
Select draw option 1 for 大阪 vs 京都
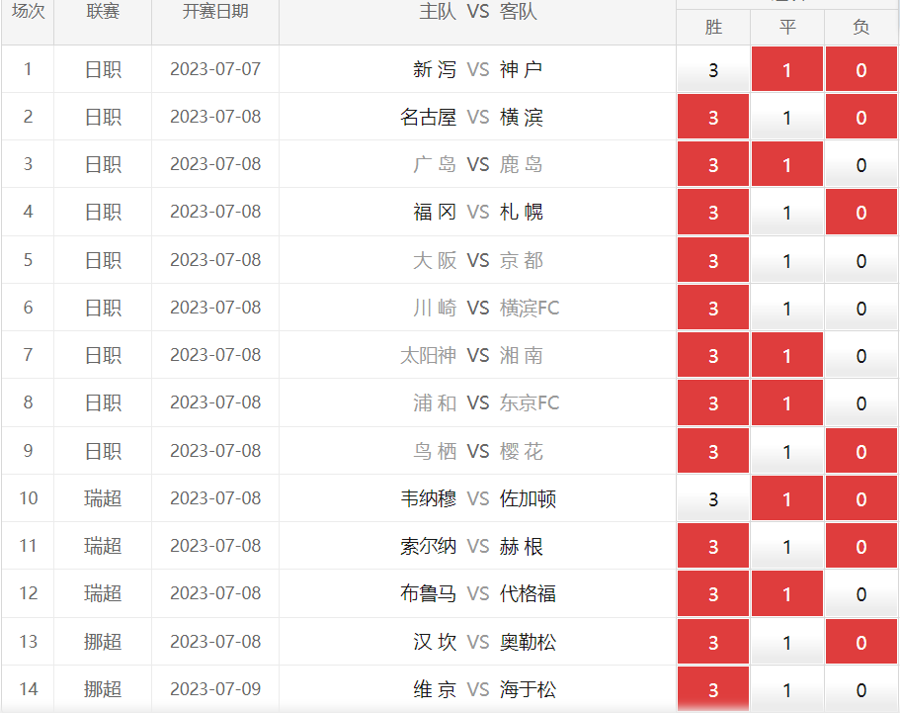tap(787, 261)
